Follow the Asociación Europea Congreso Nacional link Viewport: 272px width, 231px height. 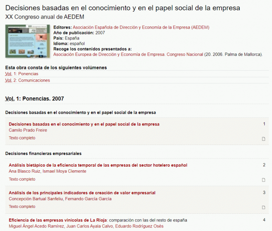pyautogui.click(x=128, y=54)
